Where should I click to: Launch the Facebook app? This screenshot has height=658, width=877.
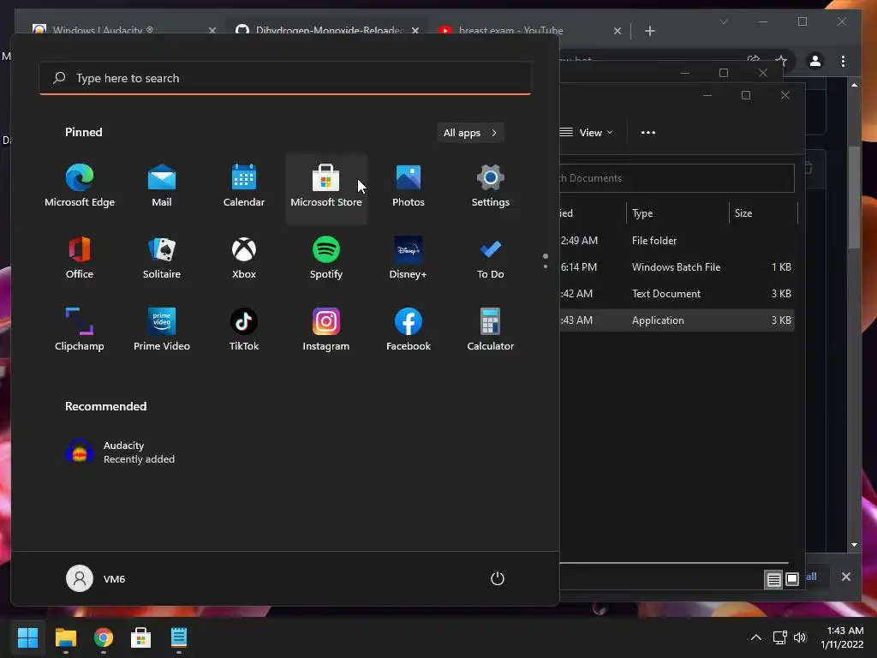409,330
